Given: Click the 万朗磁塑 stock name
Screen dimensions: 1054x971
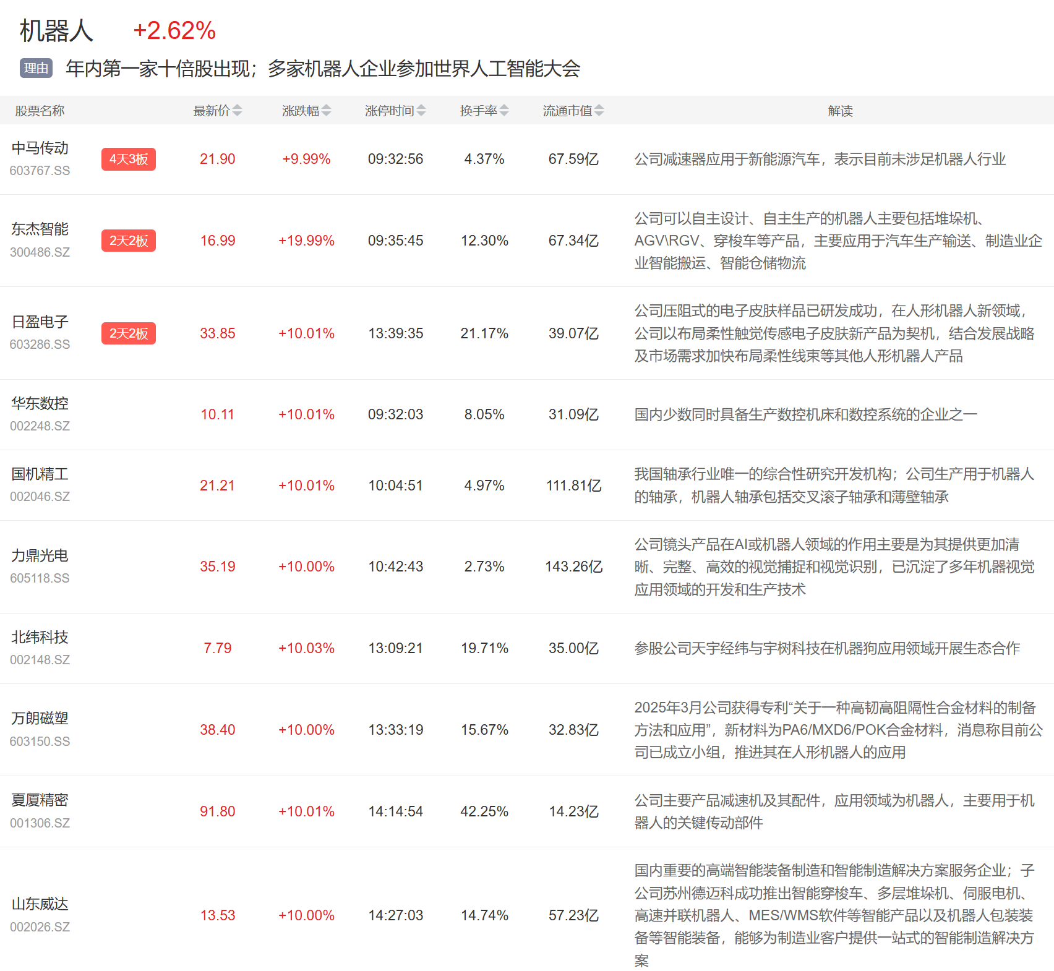Looking at the screenshot, I should click(x=40, y=718).
